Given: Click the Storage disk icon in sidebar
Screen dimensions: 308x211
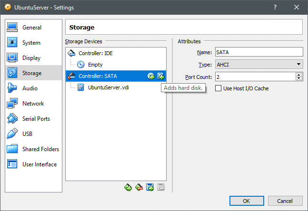Looking at the screenshot, I should [x=12, y=73].
